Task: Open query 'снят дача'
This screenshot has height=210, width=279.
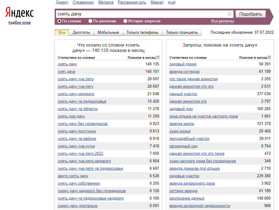Action: click(x=66, y=72)
